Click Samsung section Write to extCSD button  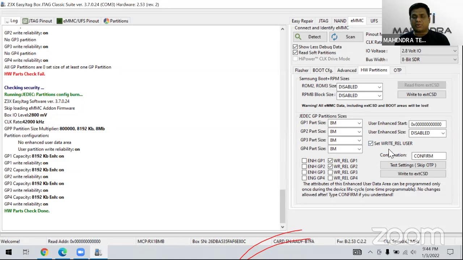(421, 95)
